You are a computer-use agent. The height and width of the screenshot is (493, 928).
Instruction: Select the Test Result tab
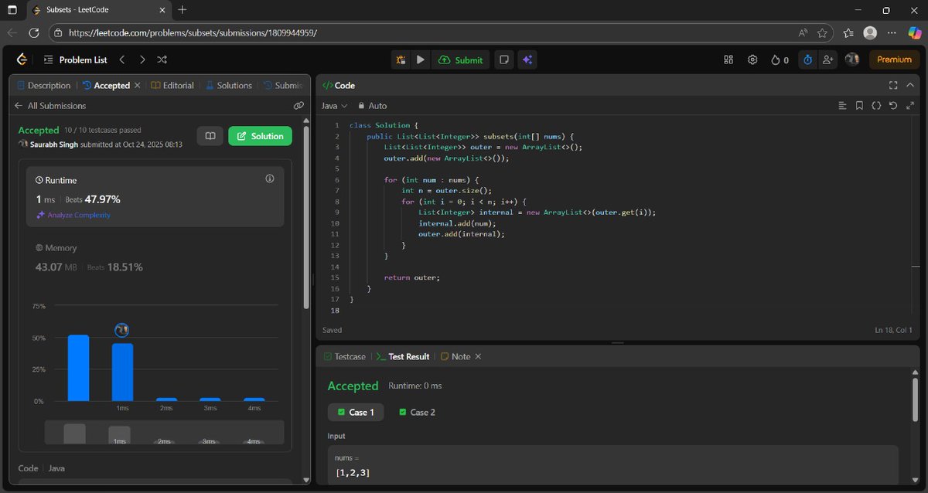pos(403,357)
